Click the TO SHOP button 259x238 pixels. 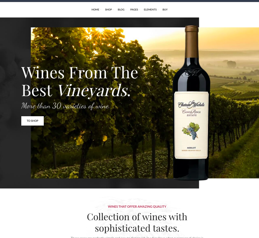coord(33,121)
